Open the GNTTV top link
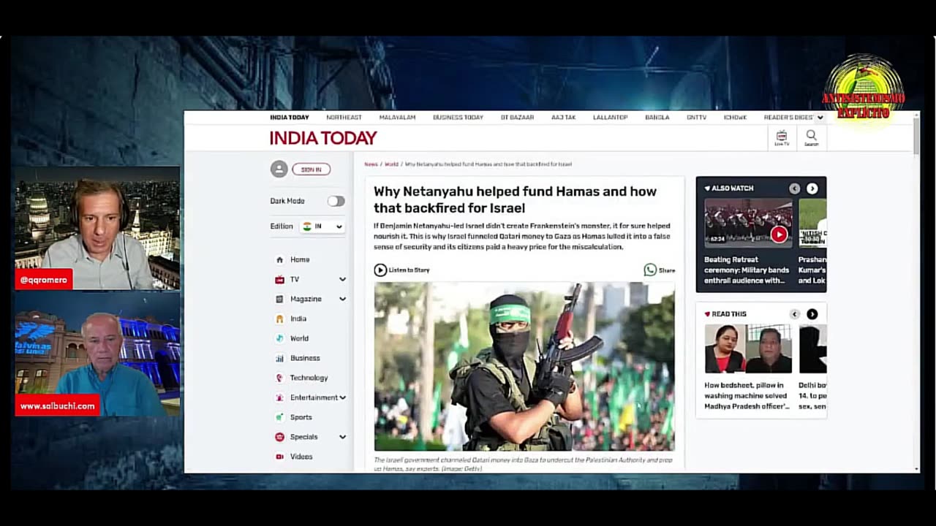The width and height of the screenshot is (936, 526). point(696,118)
